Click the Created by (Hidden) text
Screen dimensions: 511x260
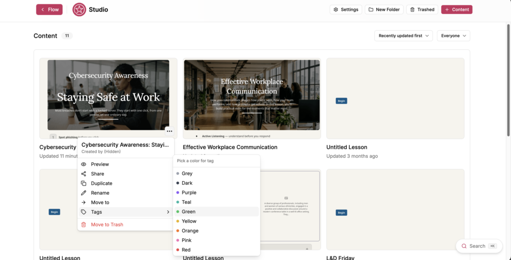click(x=101, y=151)
